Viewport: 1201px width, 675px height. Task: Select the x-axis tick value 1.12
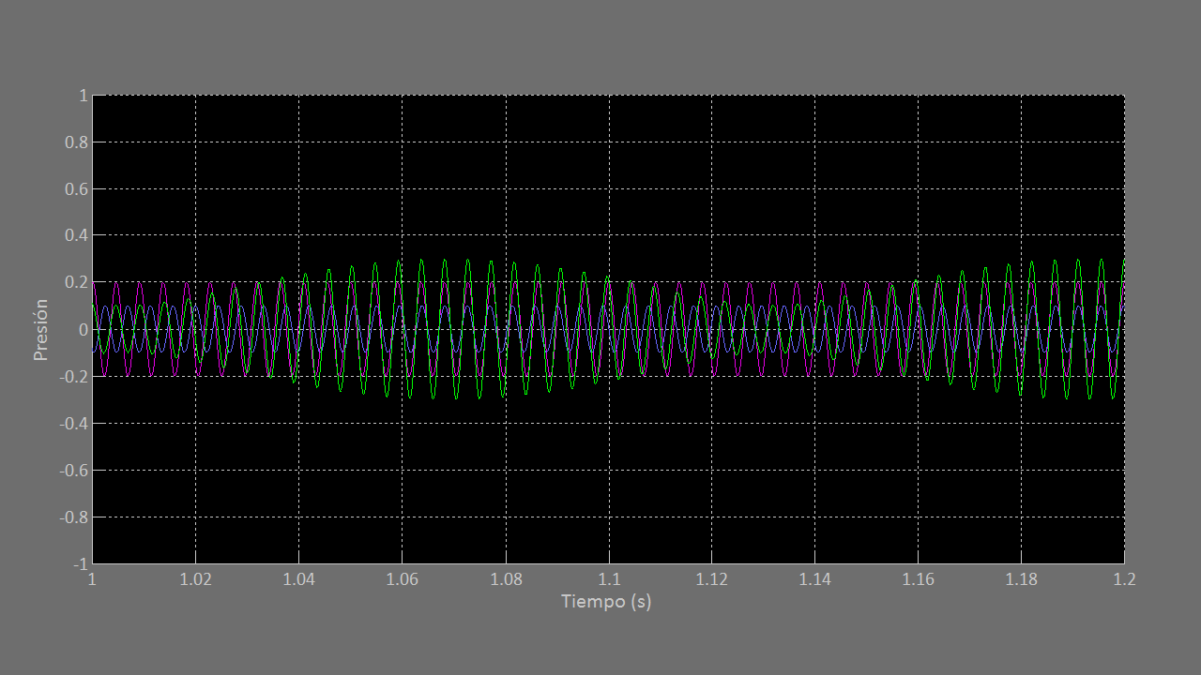[711, 579]
